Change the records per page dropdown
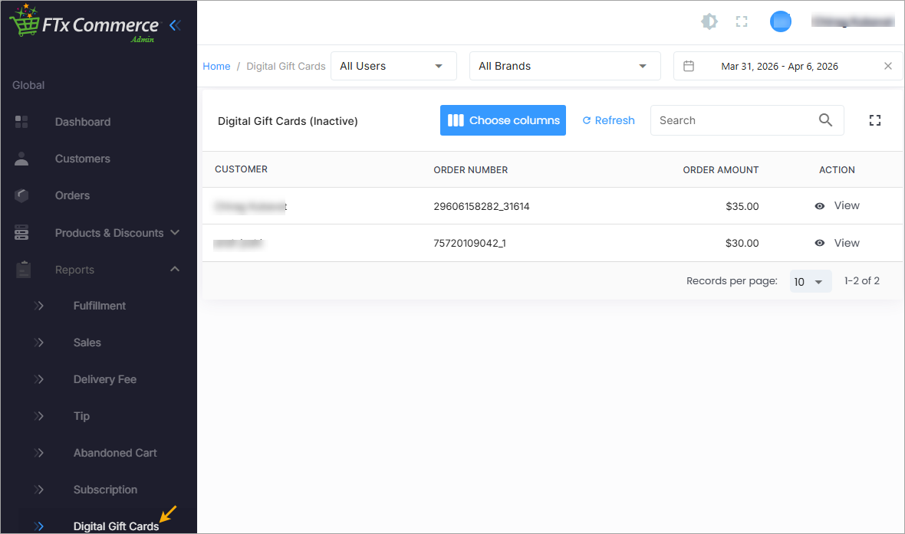The width and height of the screenshot is (905, 534). (x=810, y=282)
